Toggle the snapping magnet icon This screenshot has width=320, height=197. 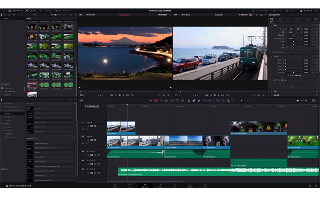[188, 101]
